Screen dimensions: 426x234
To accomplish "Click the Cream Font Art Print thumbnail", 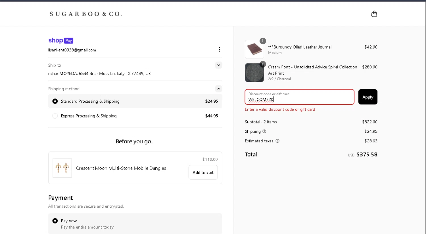I will 254,73.
